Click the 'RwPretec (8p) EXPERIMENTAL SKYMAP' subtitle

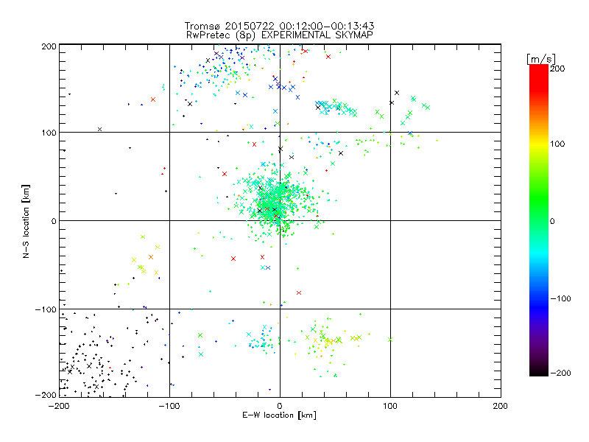coord(280,35)
